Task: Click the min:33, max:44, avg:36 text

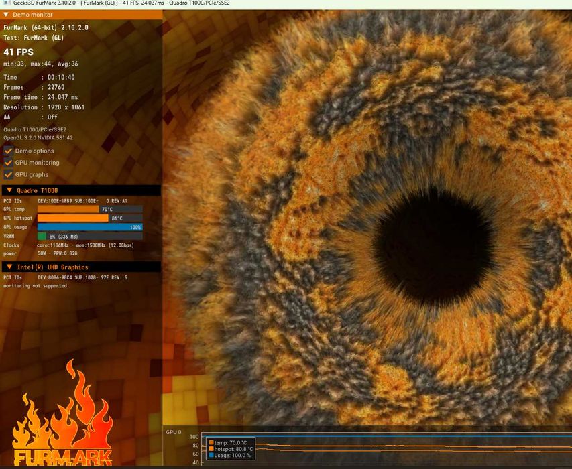Action: coord(40,64)
